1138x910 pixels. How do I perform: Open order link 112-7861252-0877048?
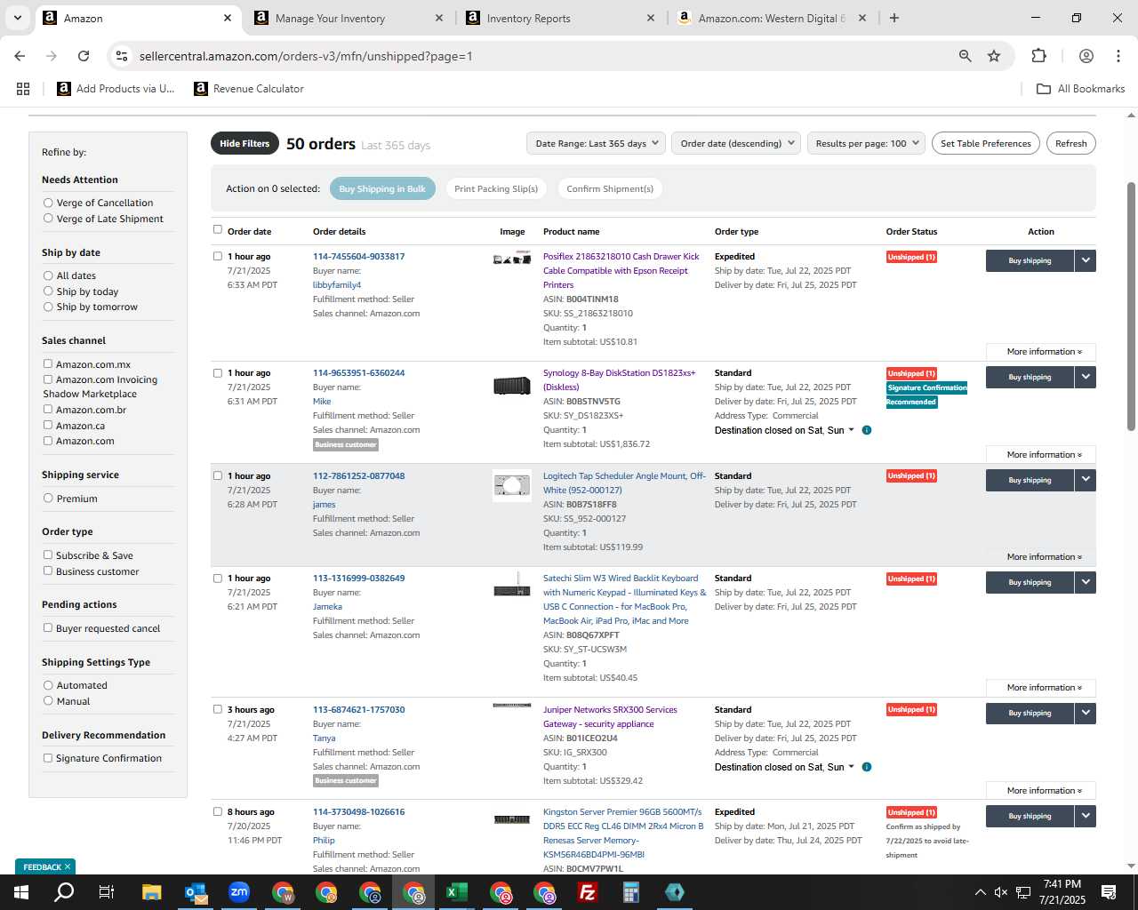pyautogui.click(x=358, y=475)
